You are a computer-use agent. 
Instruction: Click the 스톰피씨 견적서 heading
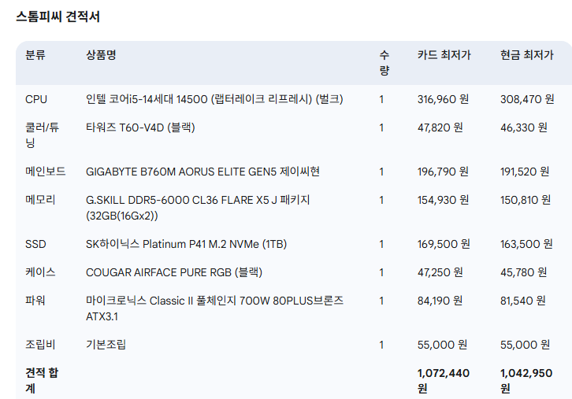(58, 17)
